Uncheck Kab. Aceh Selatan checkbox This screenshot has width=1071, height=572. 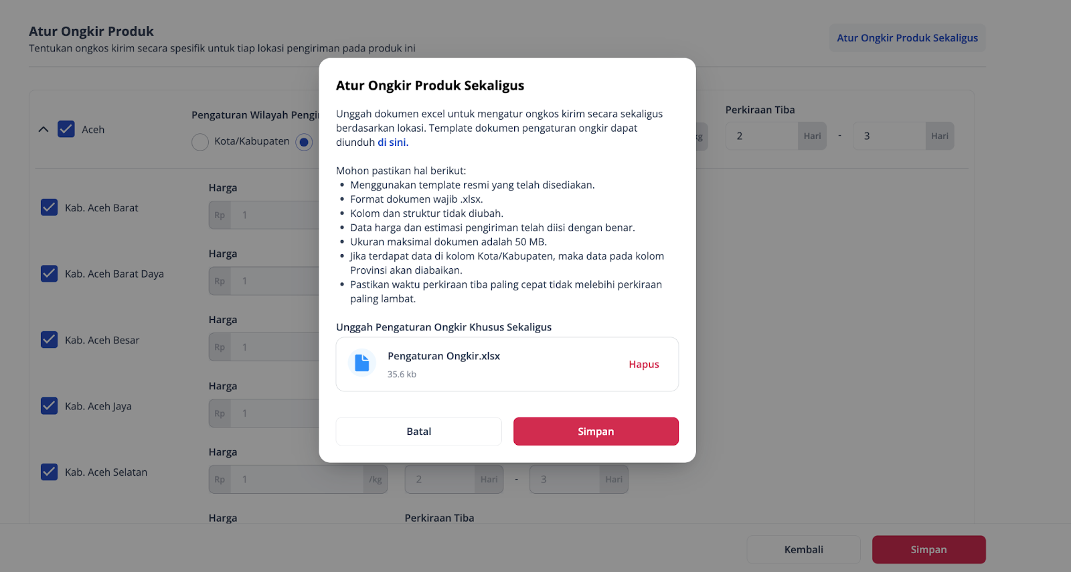pos(50,472)
